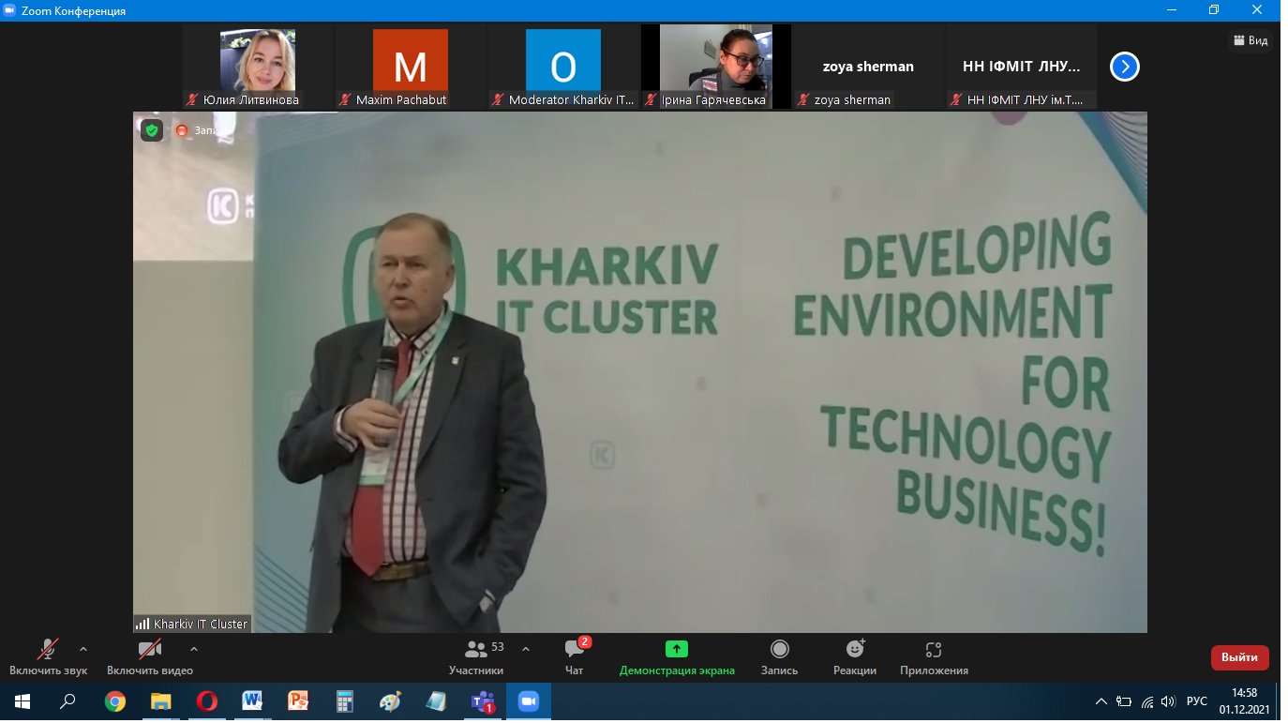This screenshot has height=723, width=1288.
Task: Open PowerPoint from taskbar
Action: [298, 701]
